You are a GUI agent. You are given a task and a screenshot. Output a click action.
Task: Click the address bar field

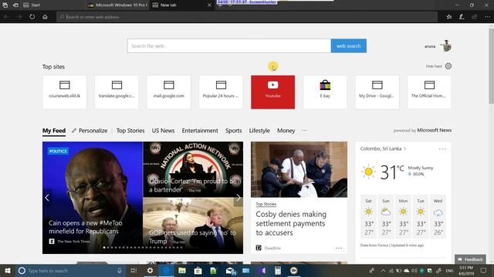[247, 17]
